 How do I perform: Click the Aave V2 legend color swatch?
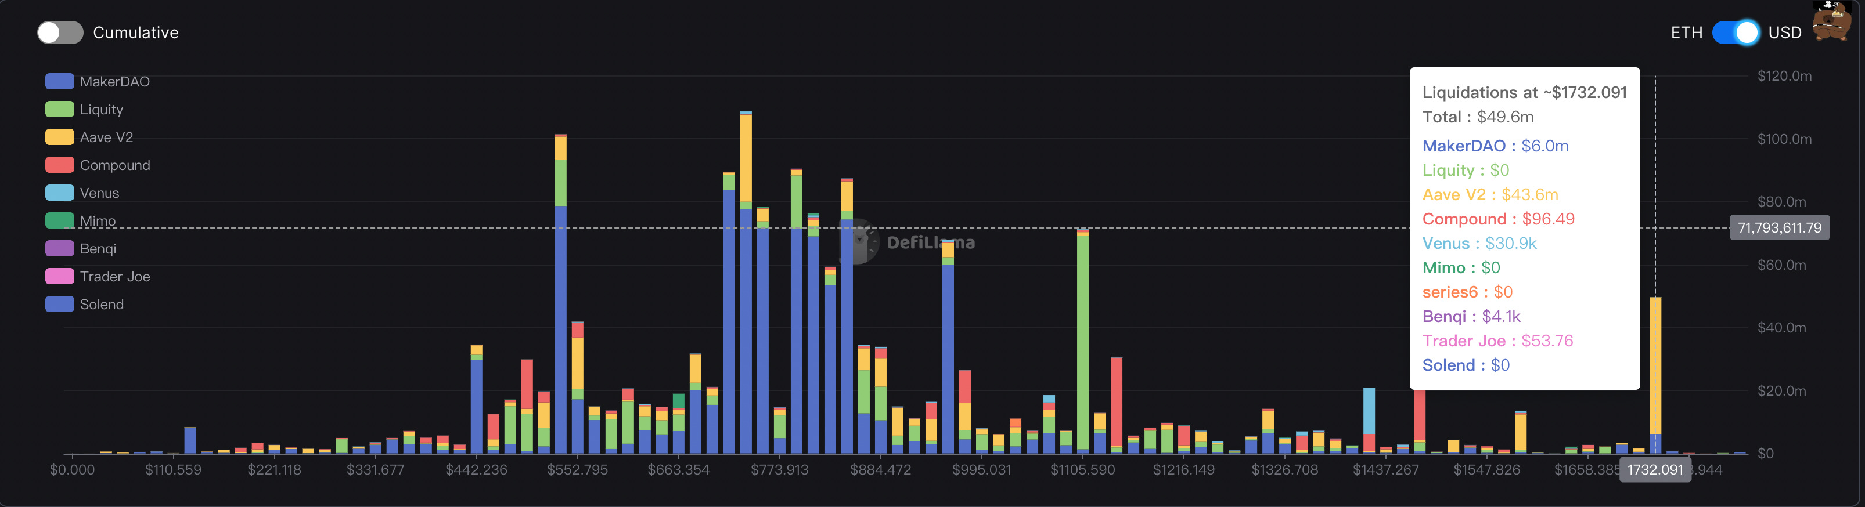tap(59, 137)
